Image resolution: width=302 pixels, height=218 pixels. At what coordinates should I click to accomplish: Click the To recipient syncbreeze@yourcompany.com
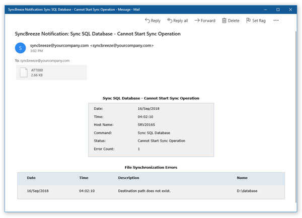(45, 60)
